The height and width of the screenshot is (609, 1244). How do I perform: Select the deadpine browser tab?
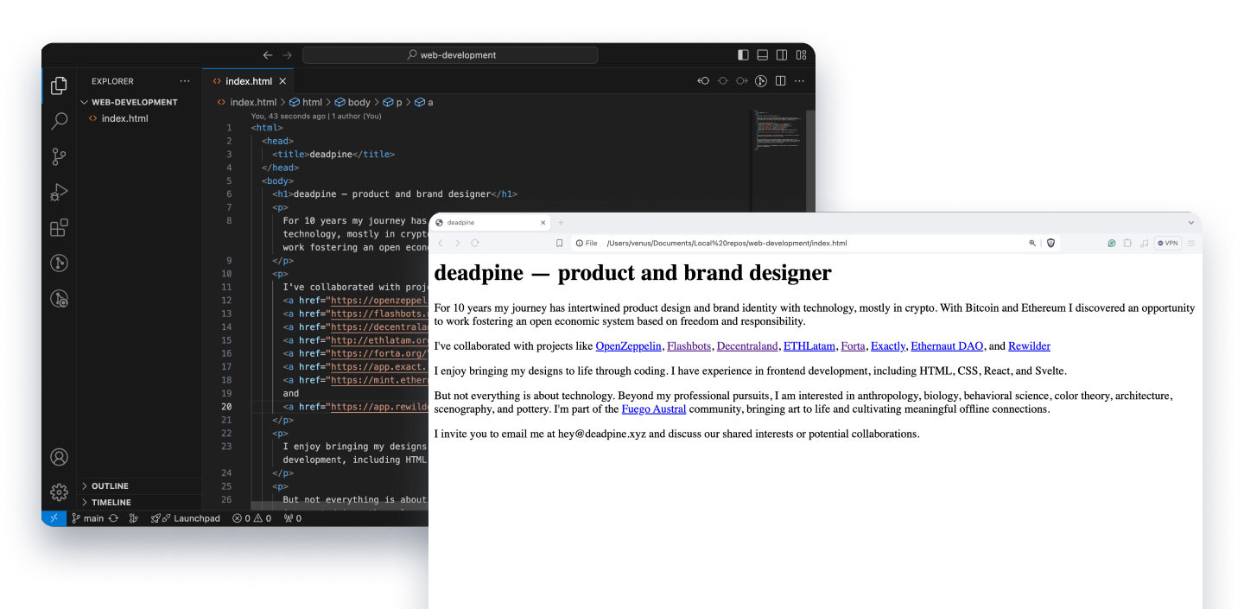489,223
